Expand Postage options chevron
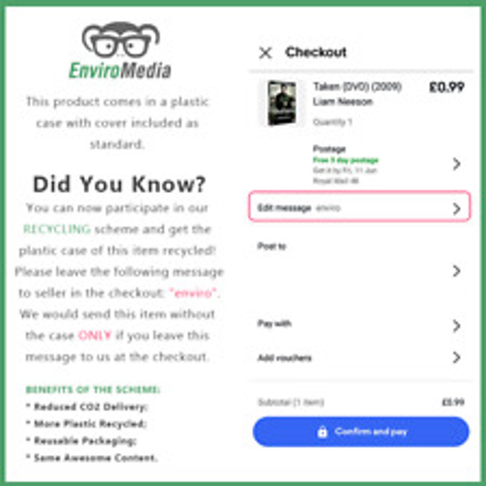Image resolution: width=486 pixels, height=486 pixels. coord(456,164)
